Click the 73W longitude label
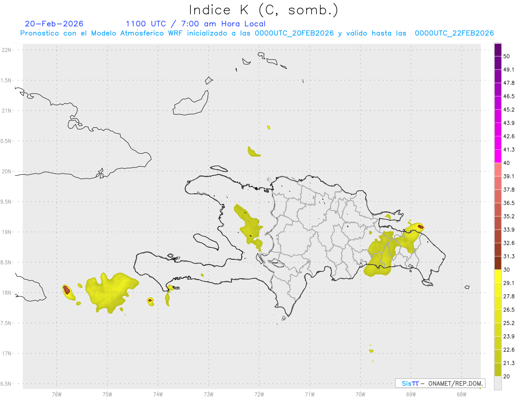 [x=208, y=394]
